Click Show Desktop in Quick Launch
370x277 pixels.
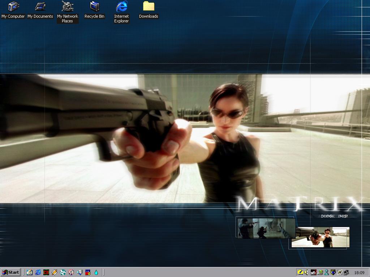coord(29,272)
